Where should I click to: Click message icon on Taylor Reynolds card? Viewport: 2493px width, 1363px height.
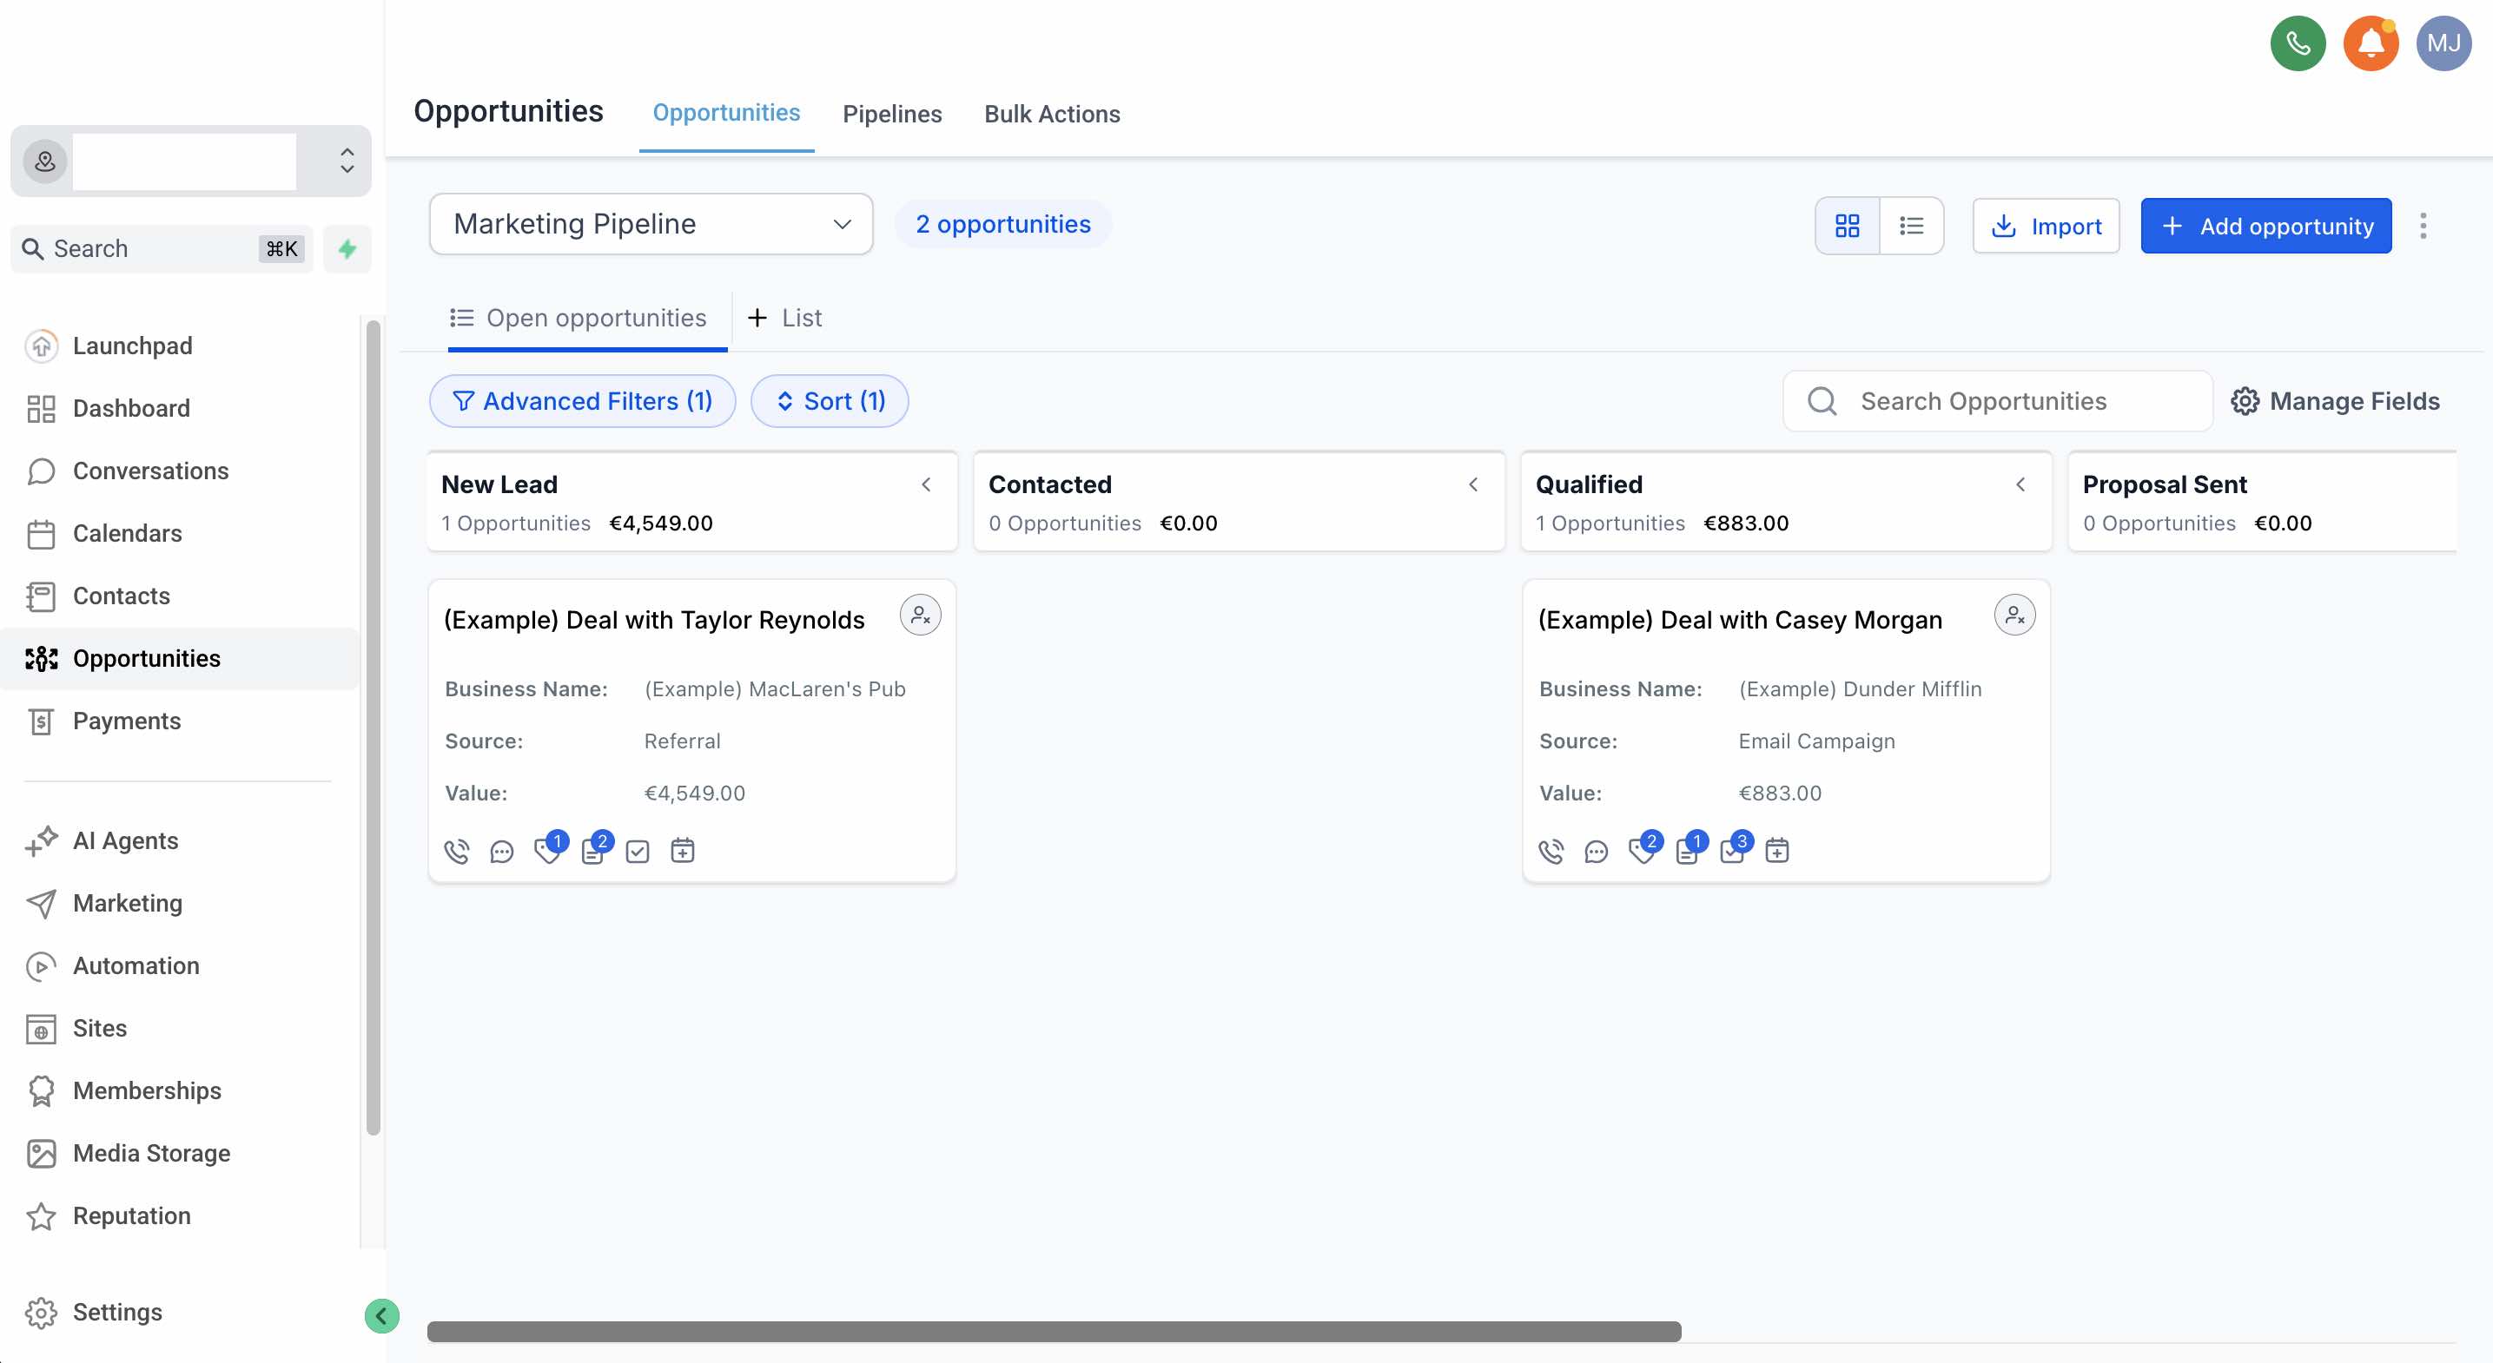click(x=501, y=852)
